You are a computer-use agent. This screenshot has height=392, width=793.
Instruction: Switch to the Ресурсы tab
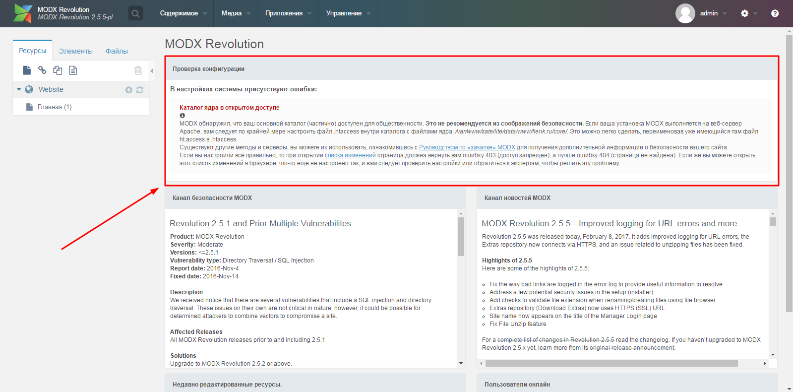[32, 51]
